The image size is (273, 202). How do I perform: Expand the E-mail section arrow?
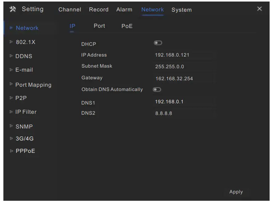11,70
